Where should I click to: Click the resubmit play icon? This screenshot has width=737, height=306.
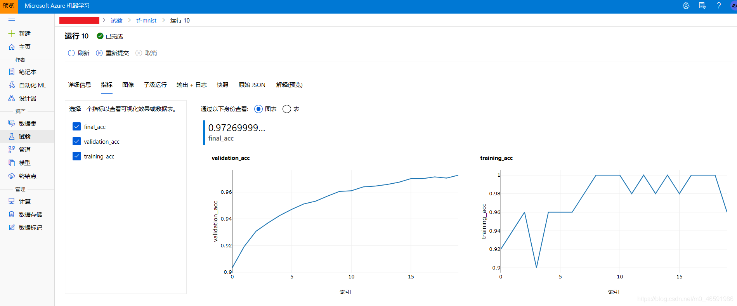[99, 53]
